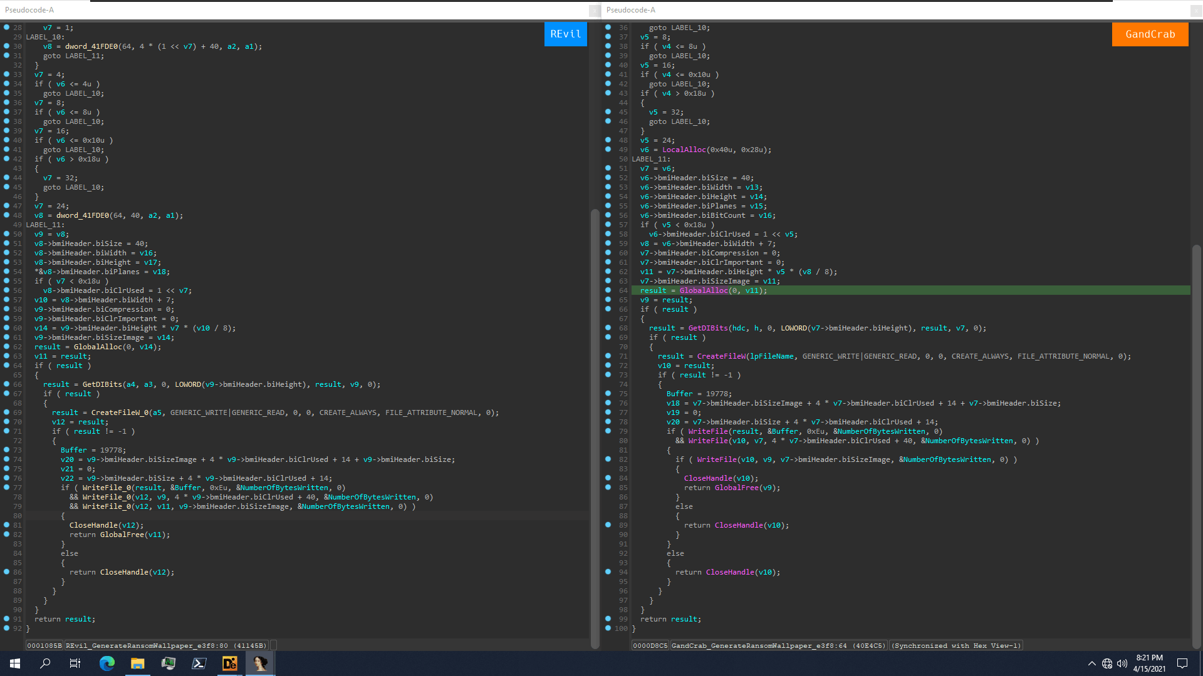Click the blue REvil label
The image size is (1203, 676).
tap(565, 34)
